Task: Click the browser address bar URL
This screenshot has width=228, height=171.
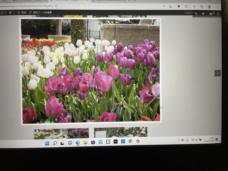Action: coord(28,6)
